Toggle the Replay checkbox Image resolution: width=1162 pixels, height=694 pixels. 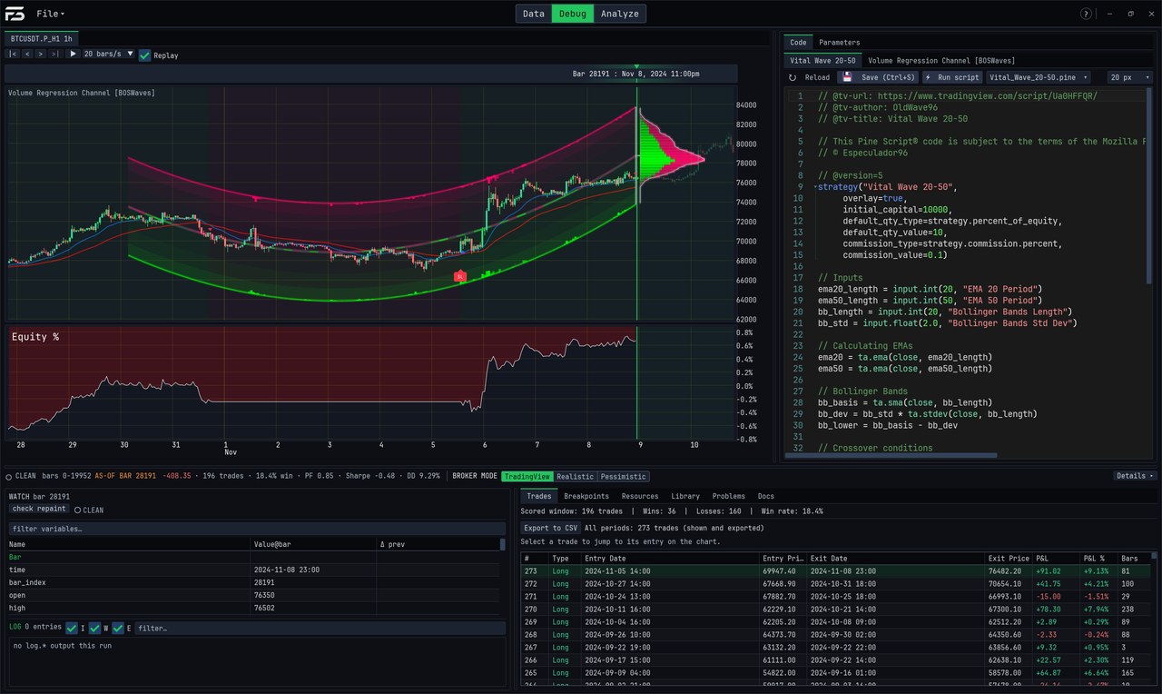(x=145, y=55)
